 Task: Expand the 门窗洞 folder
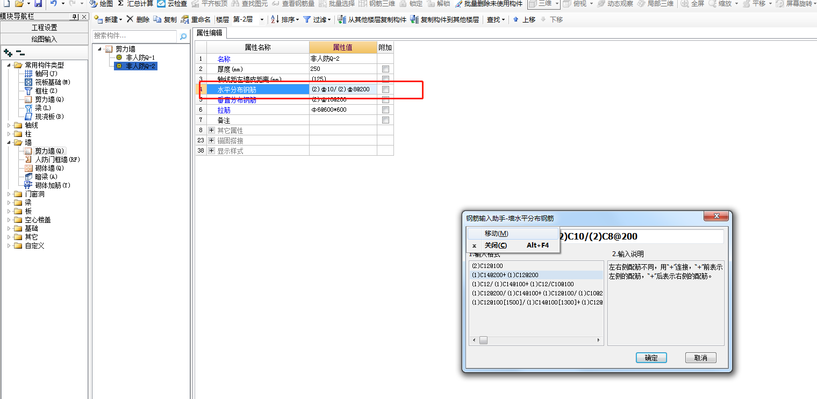point(9,194)
